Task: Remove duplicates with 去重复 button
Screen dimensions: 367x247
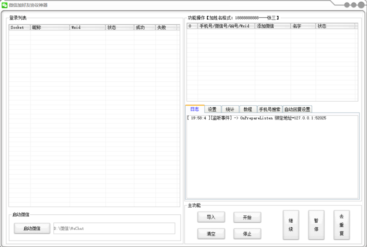Action: pos(342,225)
